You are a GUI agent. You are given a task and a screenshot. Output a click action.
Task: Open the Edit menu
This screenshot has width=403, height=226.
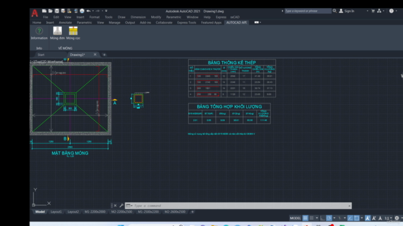click(x=56, y=17)
